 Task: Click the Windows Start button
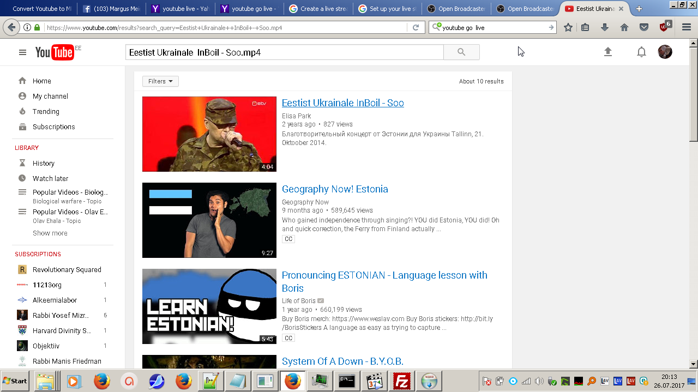(15, 381)
